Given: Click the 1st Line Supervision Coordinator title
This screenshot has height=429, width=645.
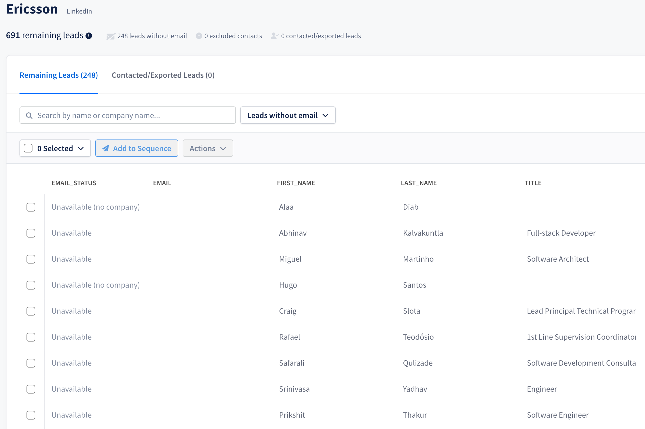Looking at the screenshot, I should (x=581, y=337).
